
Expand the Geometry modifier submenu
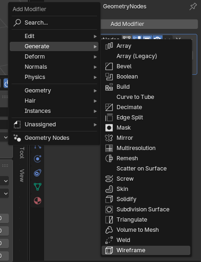coord(54,91)
